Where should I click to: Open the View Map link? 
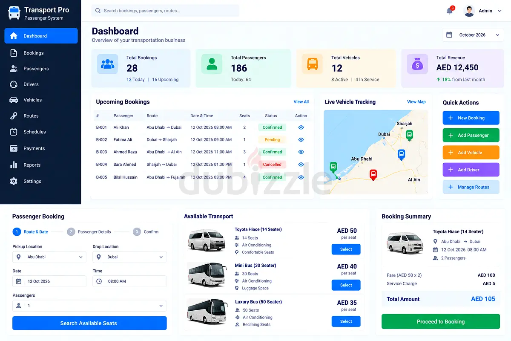click(x=416, y=102)
